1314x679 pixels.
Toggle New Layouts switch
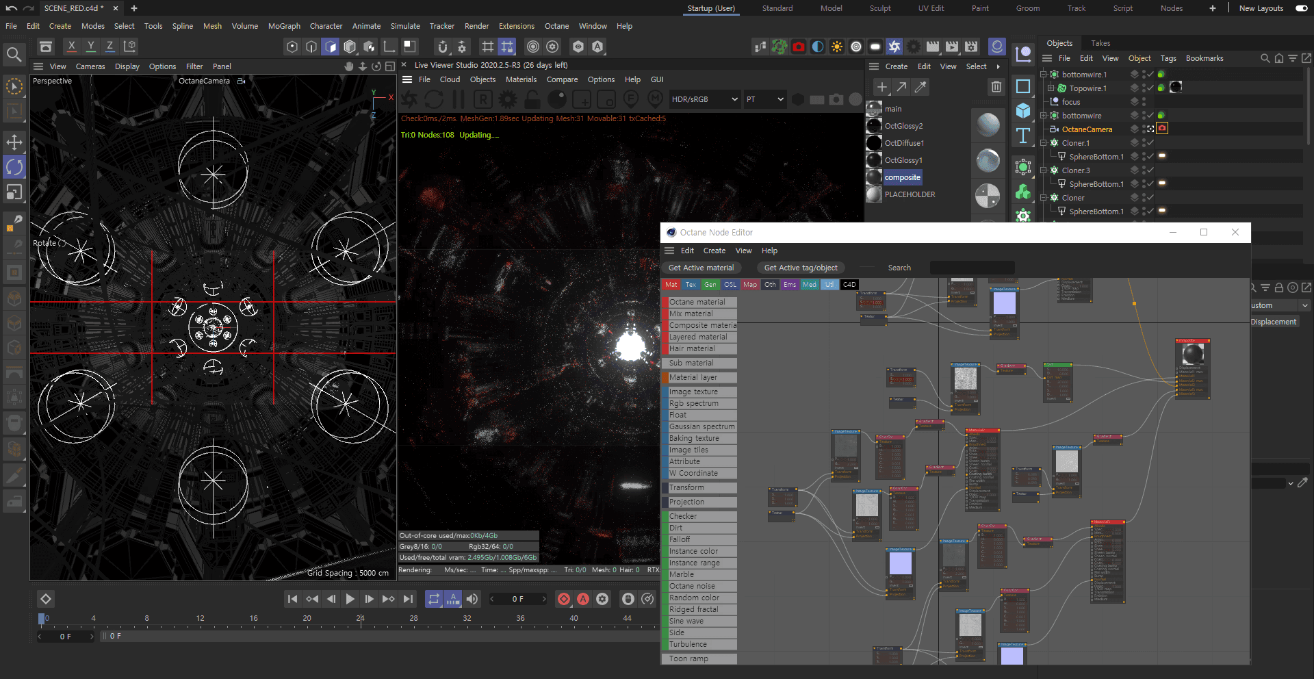pyautogui.click(x=1302, y=8)
